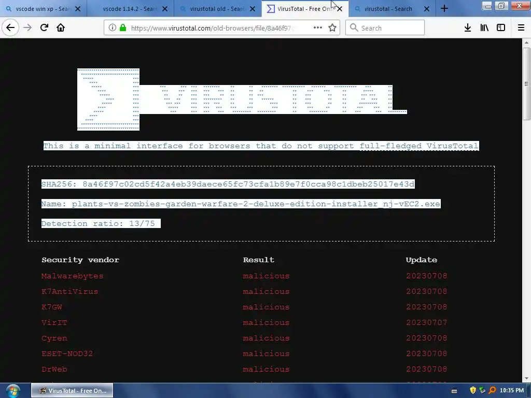Click the forward navigation arrow
The width and height of the screenshot is (531, 398).
[x=27, y=27]
